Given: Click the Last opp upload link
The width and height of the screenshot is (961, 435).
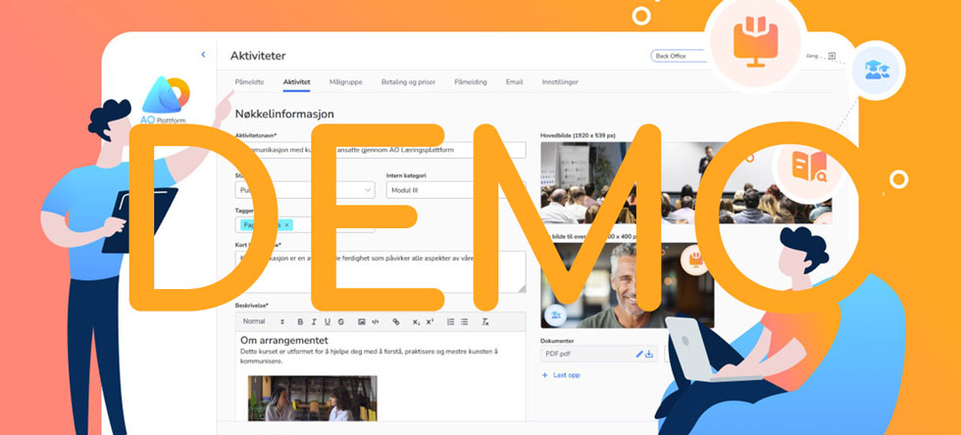Looking at the screenshot, I should [561, 375].
